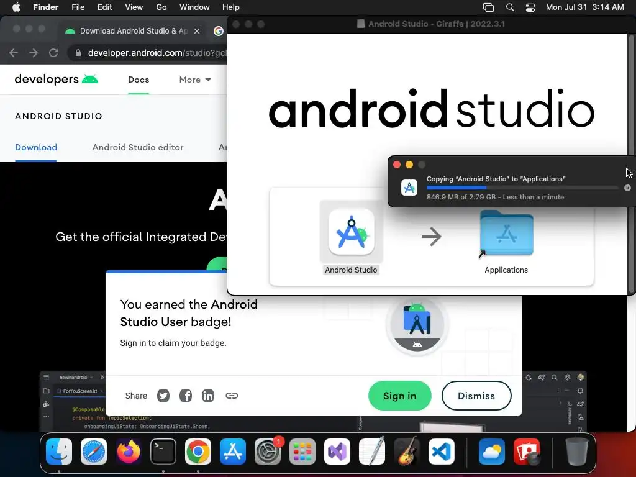The height and width of the screenshot is (477, 636).
Task: Dismiss the badge notification
Action: coord(476,396)
